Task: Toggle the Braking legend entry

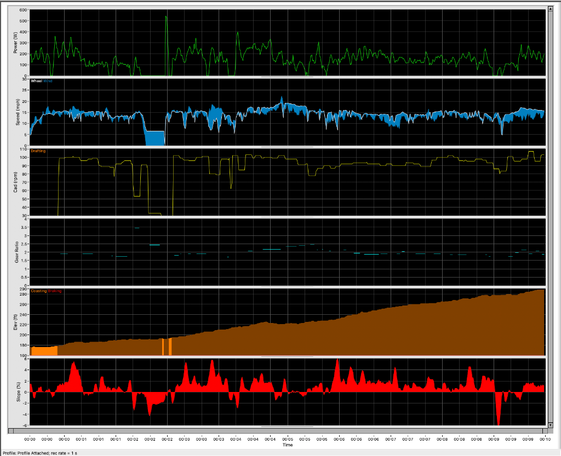Action: pyautogui.click(x=55, y=291)
